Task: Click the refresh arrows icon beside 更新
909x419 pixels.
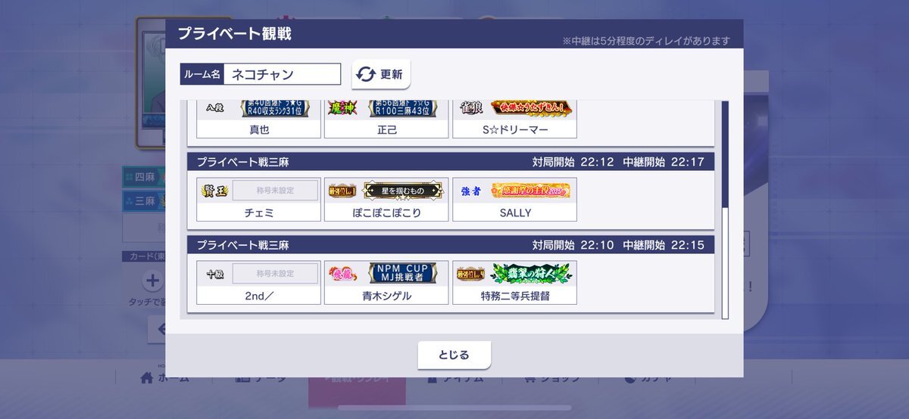Action: (x=367, y=74)
